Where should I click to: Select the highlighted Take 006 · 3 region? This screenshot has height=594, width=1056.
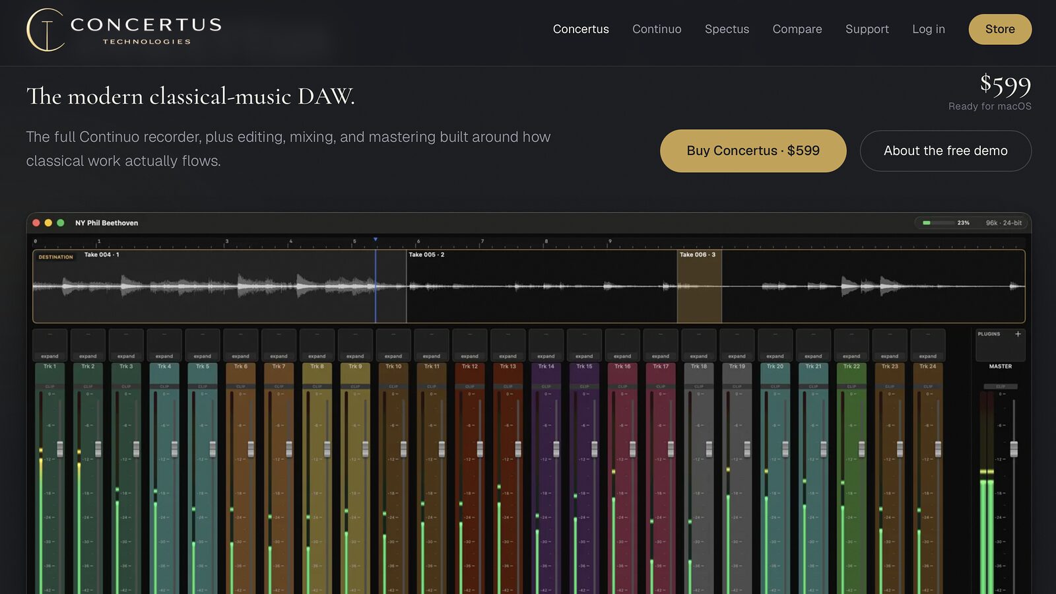click(699, 286)
